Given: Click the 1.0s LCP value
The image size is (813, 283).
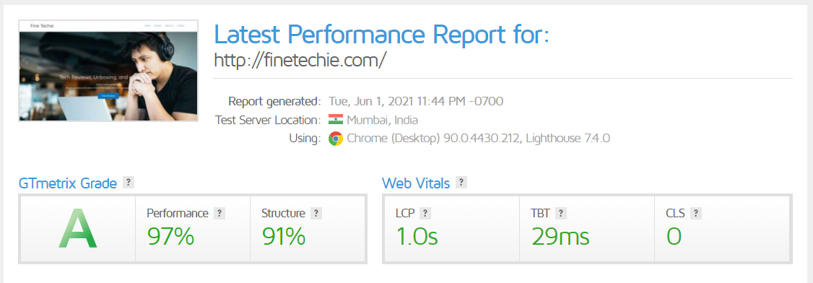Looking at the screenshot, I should pyautogui.click(x=417, y=236).
